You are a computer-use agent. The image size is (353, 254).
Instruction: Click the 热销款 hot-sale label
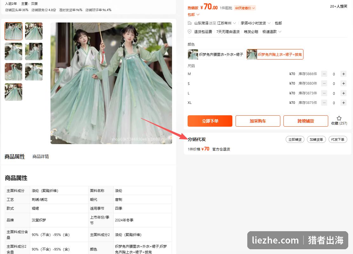point(193,8)
